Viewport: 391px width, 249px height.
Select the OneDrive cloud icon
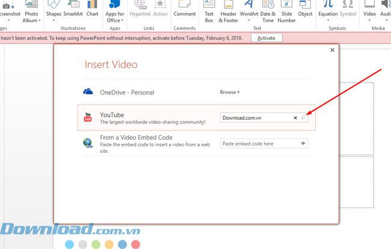88,92
